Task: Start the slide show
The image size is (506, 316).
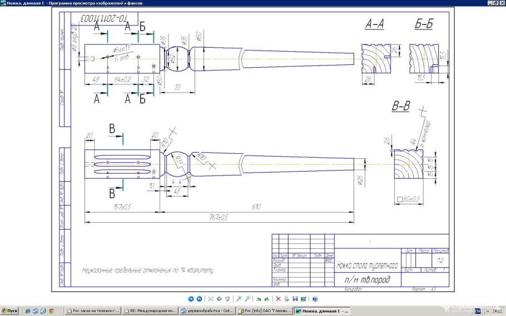Action: pos(227,298)
